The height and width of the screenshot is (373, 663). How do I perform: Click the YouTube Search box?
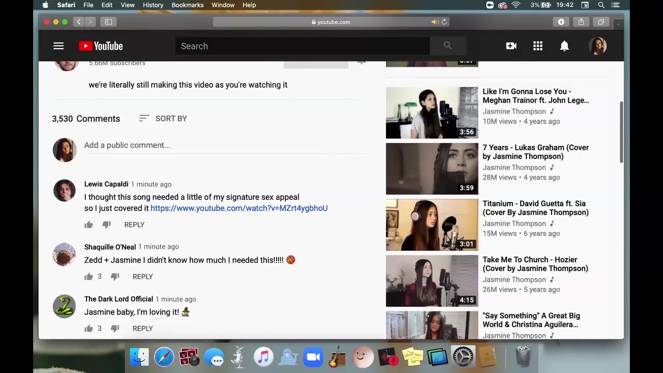click(x=302, y=46)
